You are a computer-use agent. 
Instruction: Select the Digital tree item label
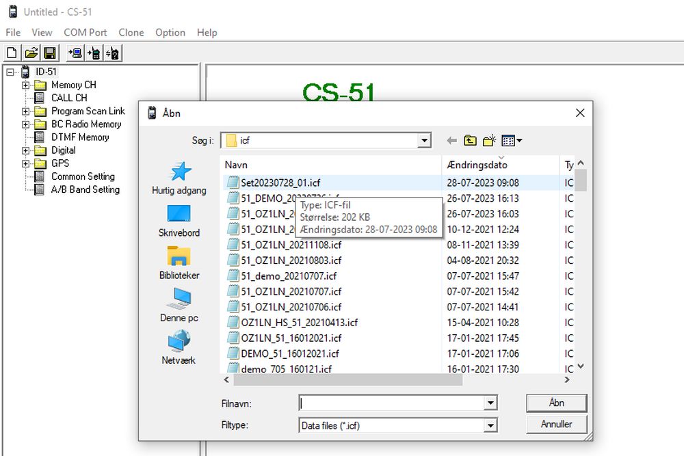tap(64, 150)
